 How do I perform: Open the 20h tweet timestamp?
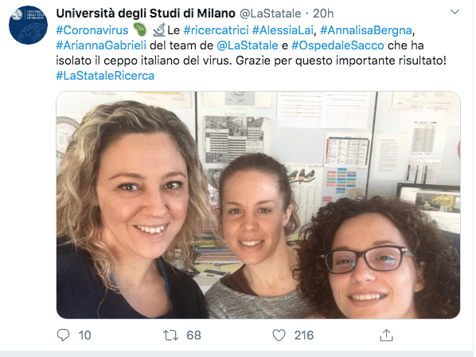[323, 14]
